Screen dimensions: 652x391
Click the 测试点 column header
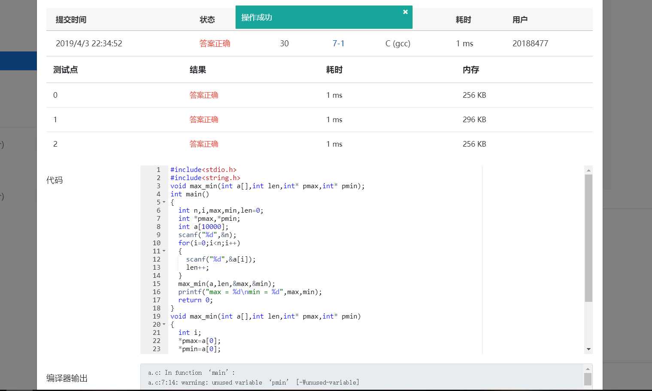pyautogui.click(x=65, y=70)
